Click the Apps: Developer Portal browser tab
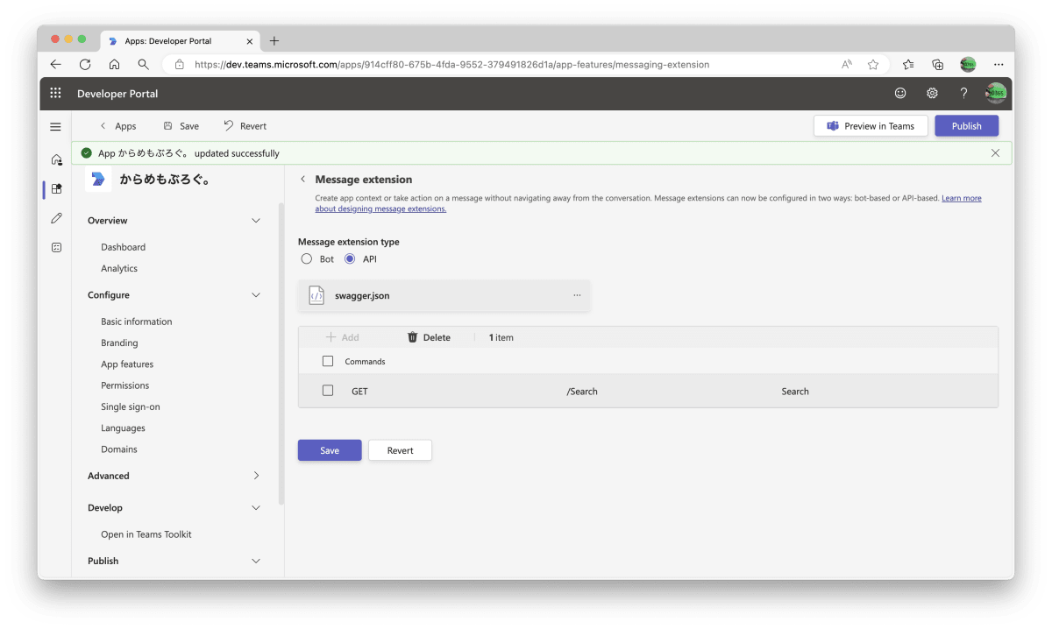This screenshot has height=629, width=1052. (x=180, y=40)
